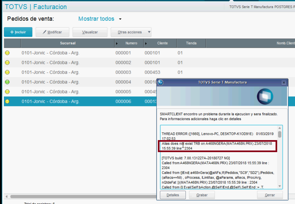Viewport: 295px width, 204px height.
Task: Click the yellow status circle for order 000005
Action: [x=7, y=92]
